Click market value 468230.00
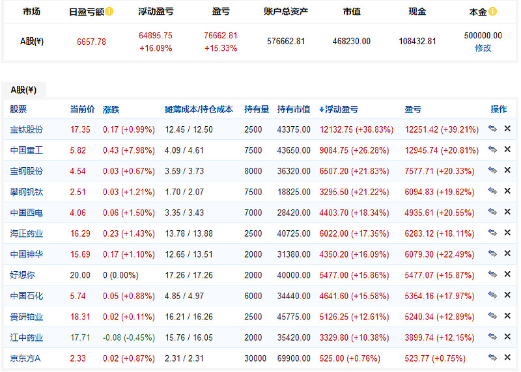Image resolution: width=521 pixels, height=372 pixels. pos(352,42)
